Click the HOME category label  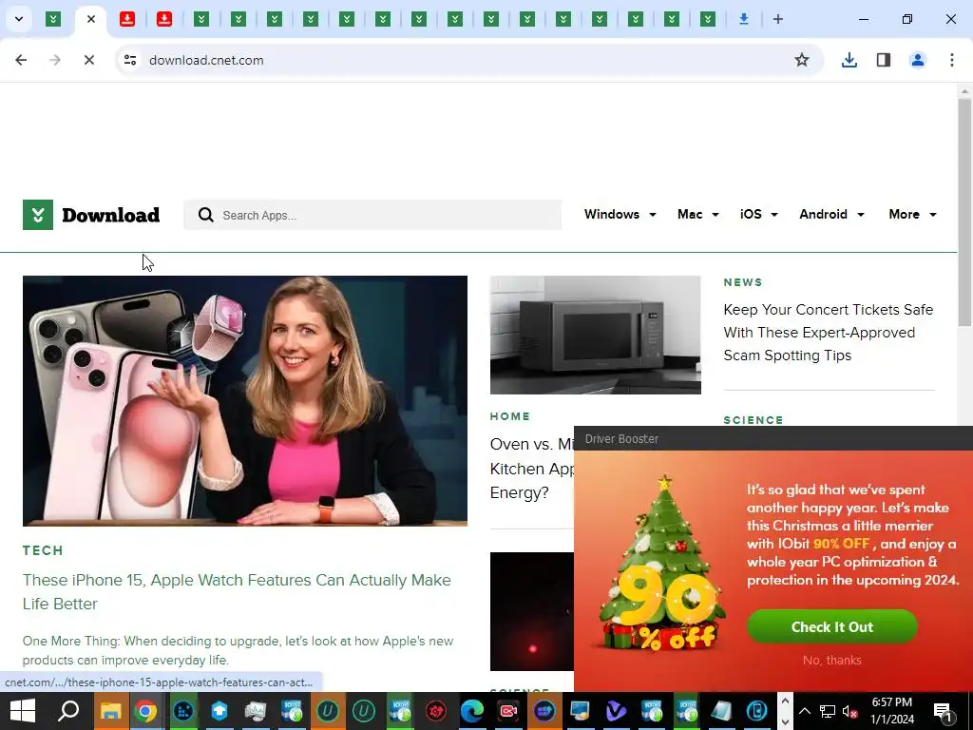510,416
